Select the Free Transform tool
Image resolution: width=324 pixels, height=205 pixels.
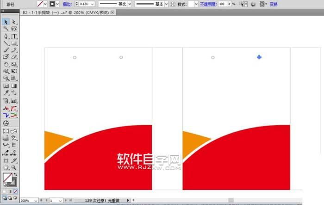tap(14, 71)
